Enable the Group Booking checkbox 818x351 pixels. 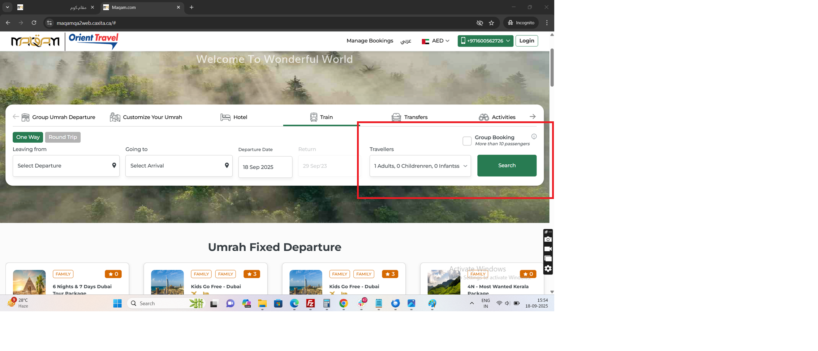pyautogui.click(x=467, y=141)
